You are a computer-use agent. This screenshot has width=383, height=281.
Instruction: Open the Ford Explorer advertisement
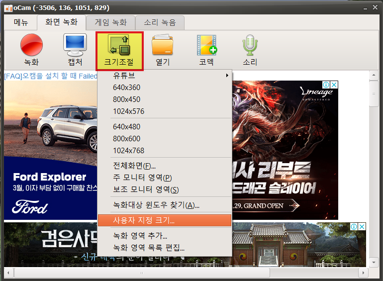(51, 150)
